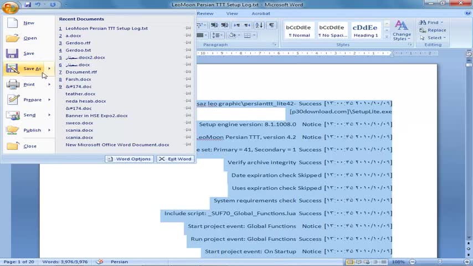Click the Prepare pencil icon
Screen dimensions: 473x266
click(13, 100)
